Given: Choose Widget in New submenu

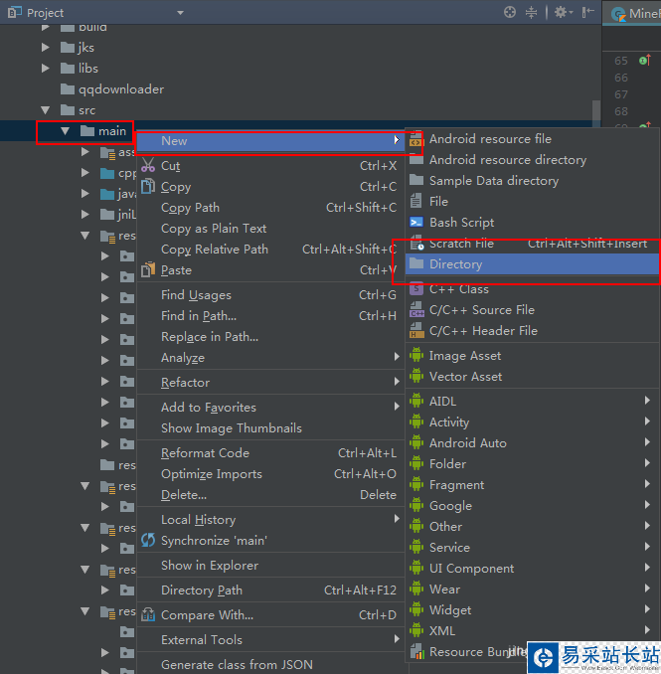Looking at the screenshot, I should pyautogui.click(x=532, y=610).
